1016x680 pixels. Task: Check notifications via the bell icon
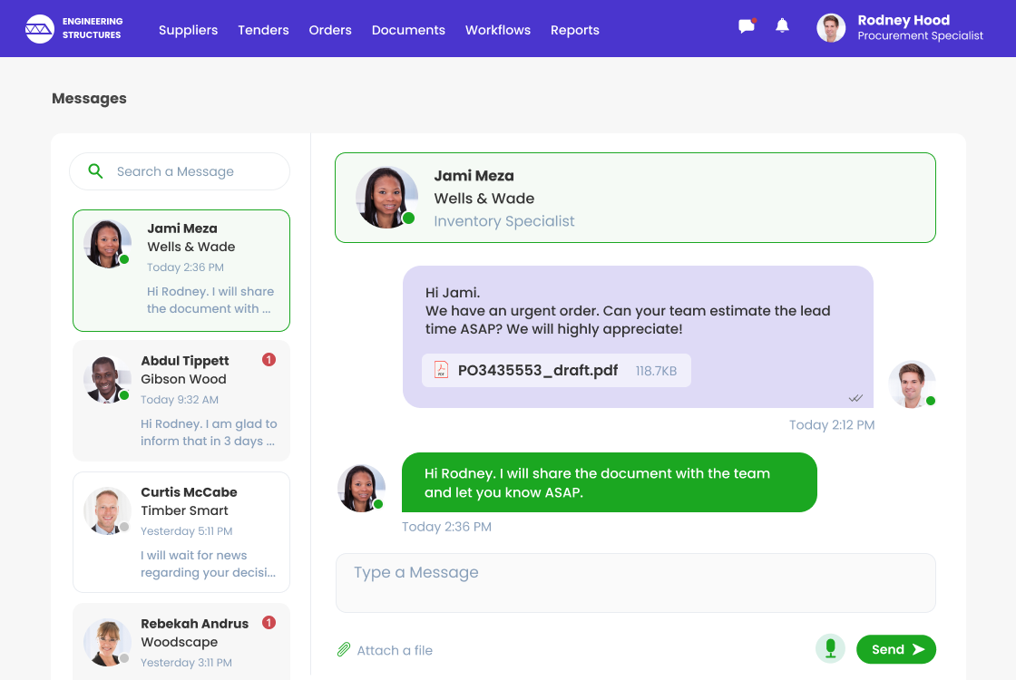782,25
